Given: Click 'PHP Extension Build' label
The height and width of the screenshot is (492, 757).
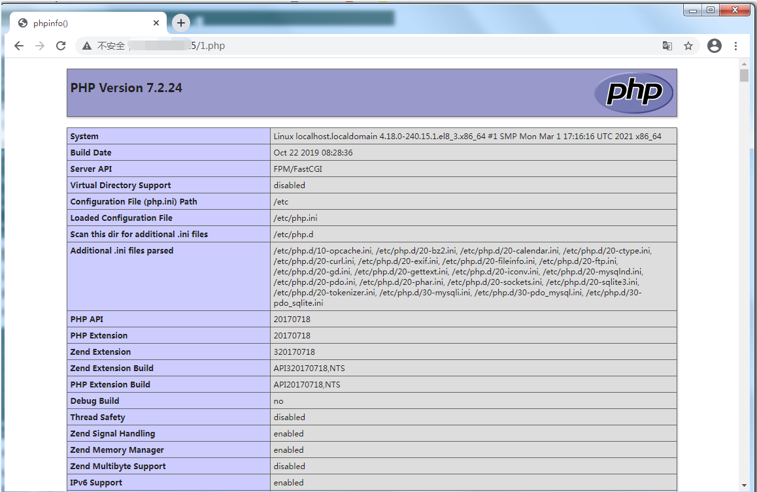Looking at the screenshot, I should tap(110, 385).
